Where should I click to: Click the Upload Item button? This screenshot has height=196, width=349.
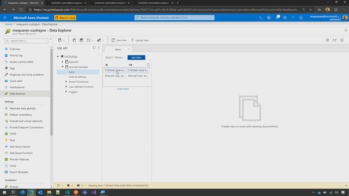pyautogui.click(x=140, y=40)
